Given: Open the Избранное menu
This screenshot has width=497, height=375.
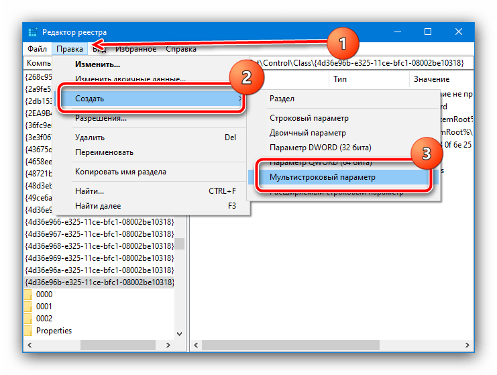Looking at the screenshot, I should click(135, 49).
